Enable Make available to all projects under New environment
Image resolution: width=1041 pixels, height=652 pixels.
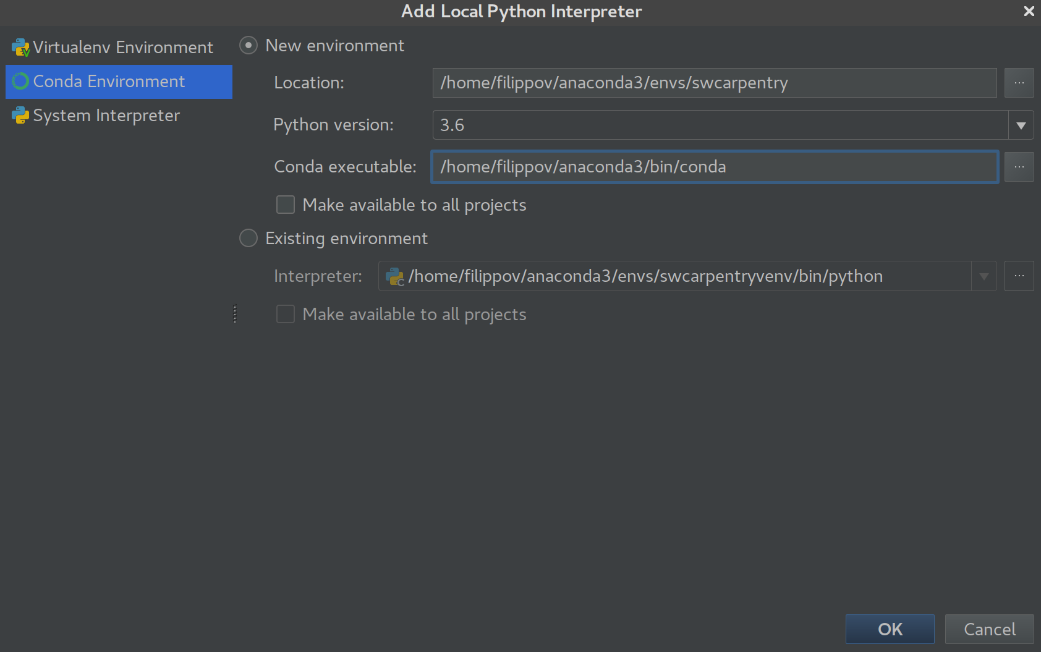pyautogui.click(x=286, y=205)
